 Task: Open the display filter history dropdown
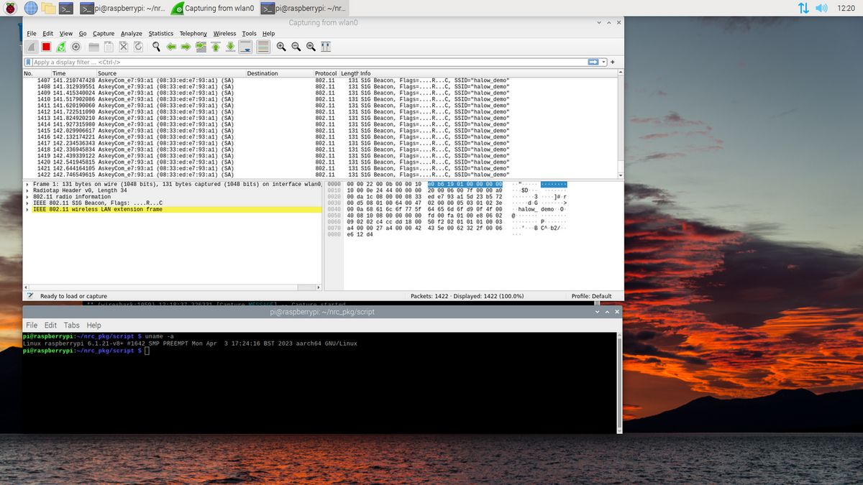coord(604,63)
